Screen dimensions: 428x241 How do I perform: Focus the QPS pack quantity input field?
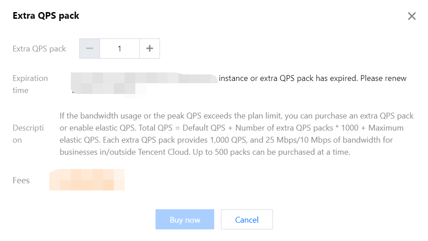point(120,49)
